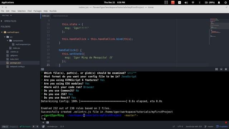The height and width of the screenshot is (129, 229).
Task: Click the terminal panel icon above the terminal
Action: 43,69
